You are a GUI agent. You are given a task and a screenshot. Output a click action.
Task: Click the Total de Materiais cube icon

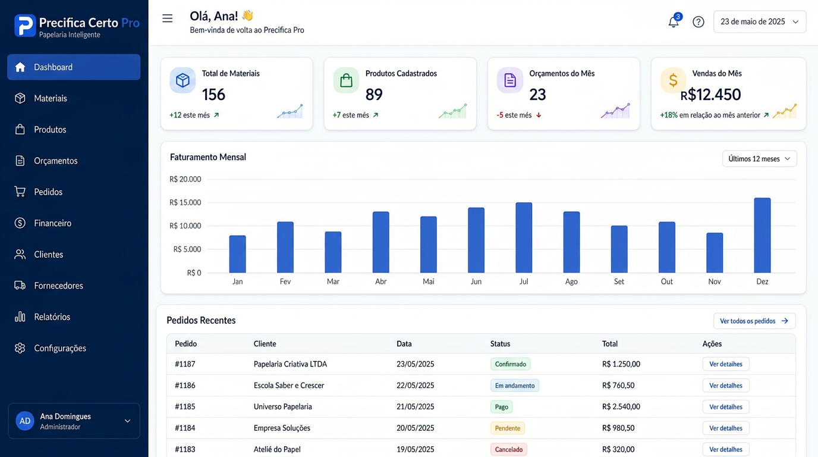click(183, 80)
